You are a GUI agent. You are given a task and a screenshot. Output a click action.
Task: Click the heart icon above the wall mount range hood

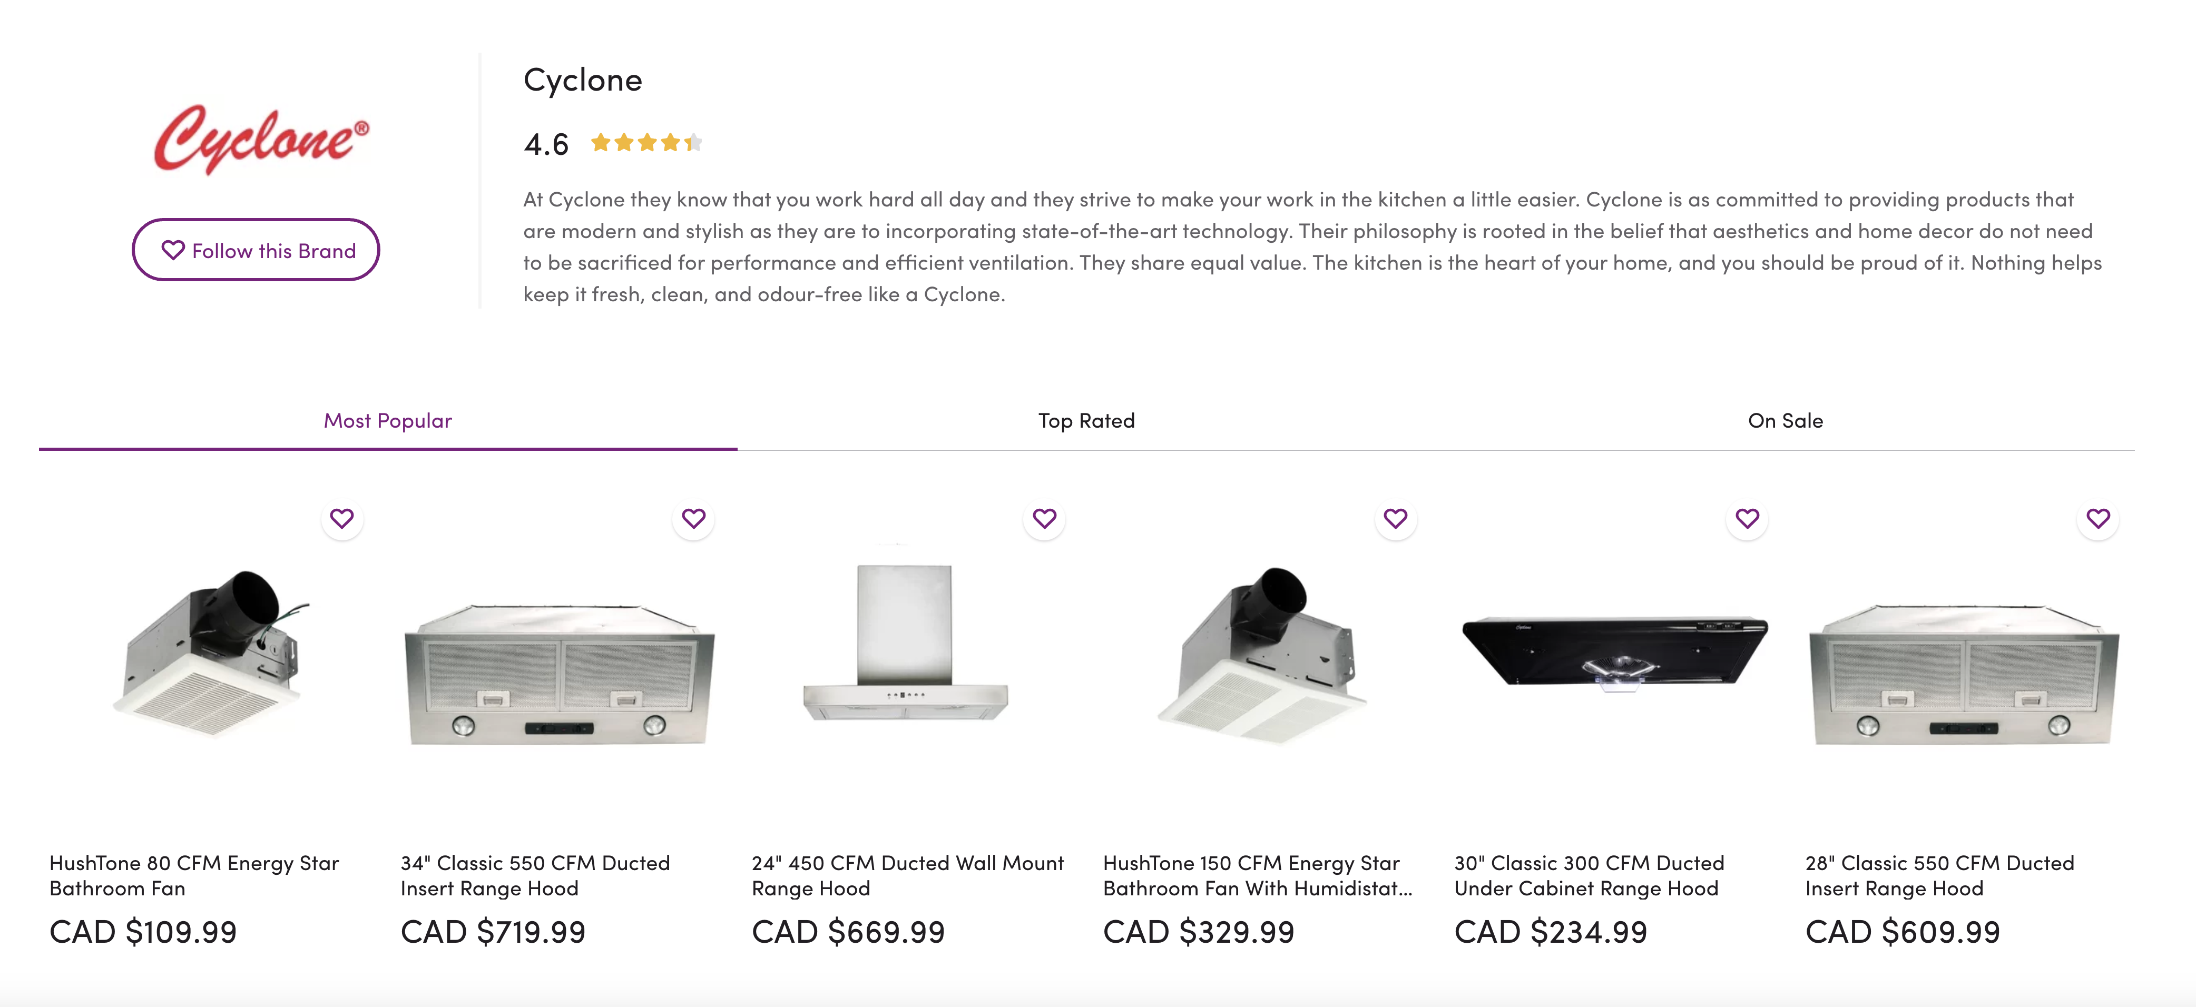1045,518
